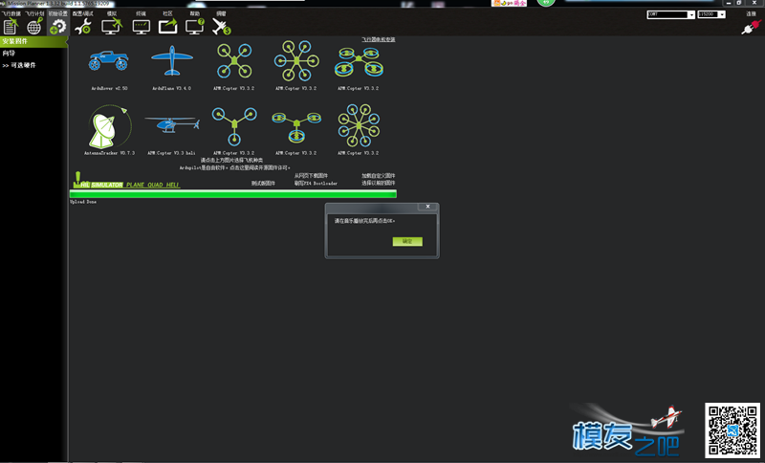
Task: Open the Help question-mark monitor icon
Action: pos(195,27)
